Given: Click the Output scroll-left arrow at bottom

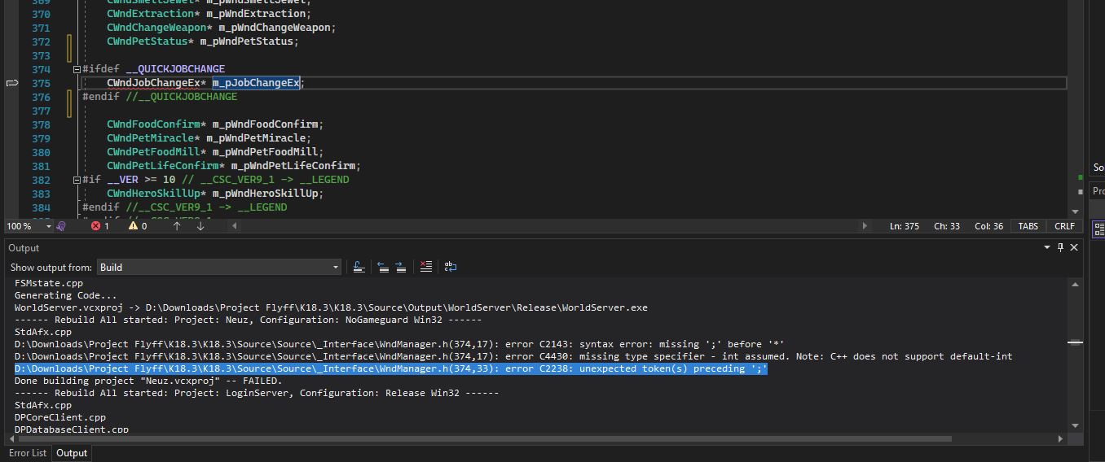Looking at the screenshot, I should pos(10,438).
